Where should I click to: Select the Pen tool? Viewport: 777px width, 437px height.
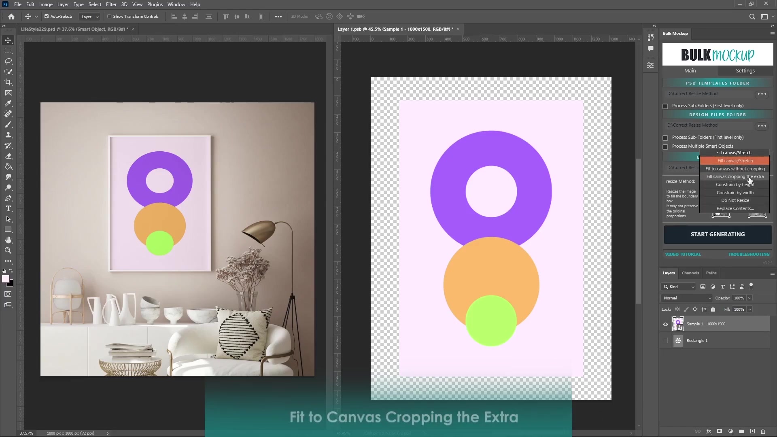(8, 198)
